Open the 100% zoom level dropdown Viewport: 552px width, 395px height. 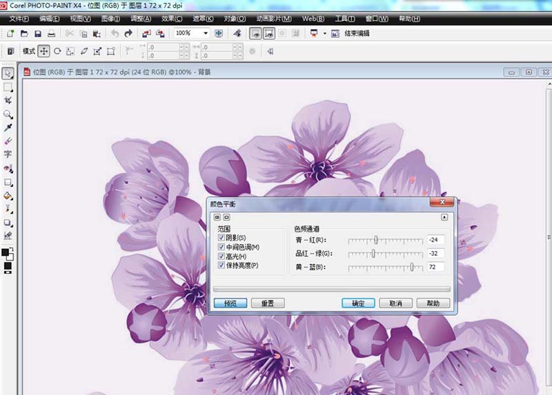pos(206,33)
